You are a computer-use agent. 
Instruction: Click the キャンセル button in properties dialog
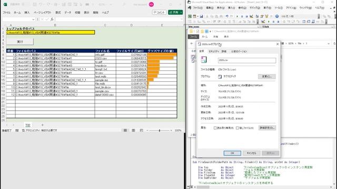(x=252, y=153)
